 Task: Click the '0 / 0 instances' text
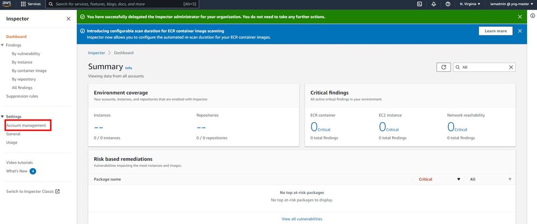coord(107,138)
